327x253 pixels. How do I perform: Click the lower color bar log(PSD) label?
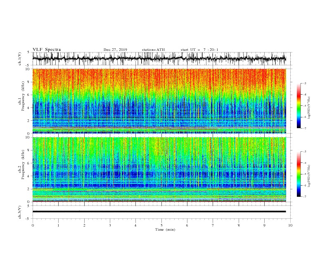click(309, 176)
